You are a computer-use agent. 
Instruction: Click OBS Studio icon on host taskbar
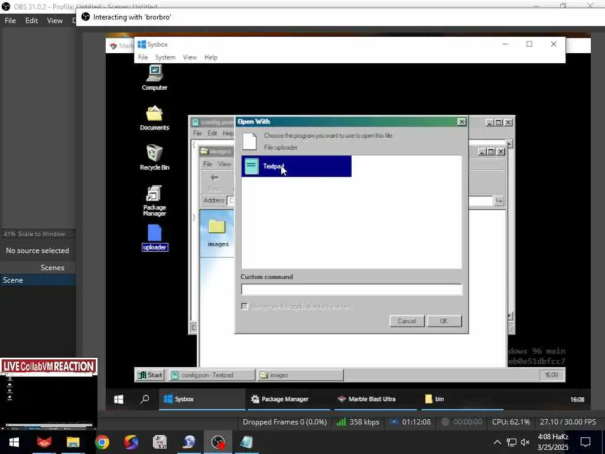pos(218,442)
